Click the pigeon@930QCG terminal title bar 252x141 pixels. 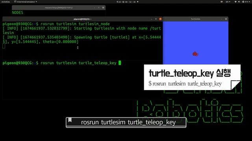82,19
